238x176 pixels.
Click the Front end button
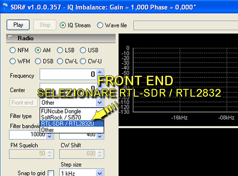pyautogui.click(x=24, y=103)
